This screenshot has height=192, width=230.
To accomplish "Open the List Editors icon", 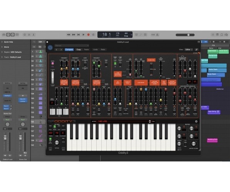I will (x=213, y=35).
